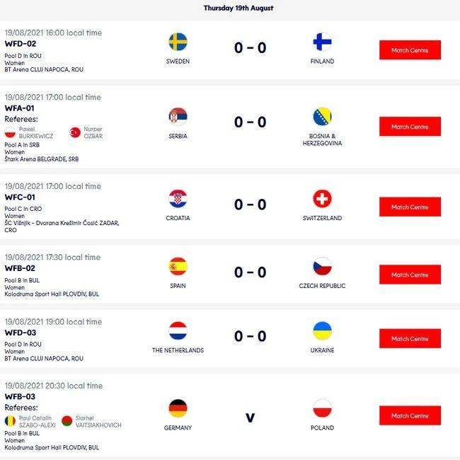Select the Germany flag icon

point(178,408)
